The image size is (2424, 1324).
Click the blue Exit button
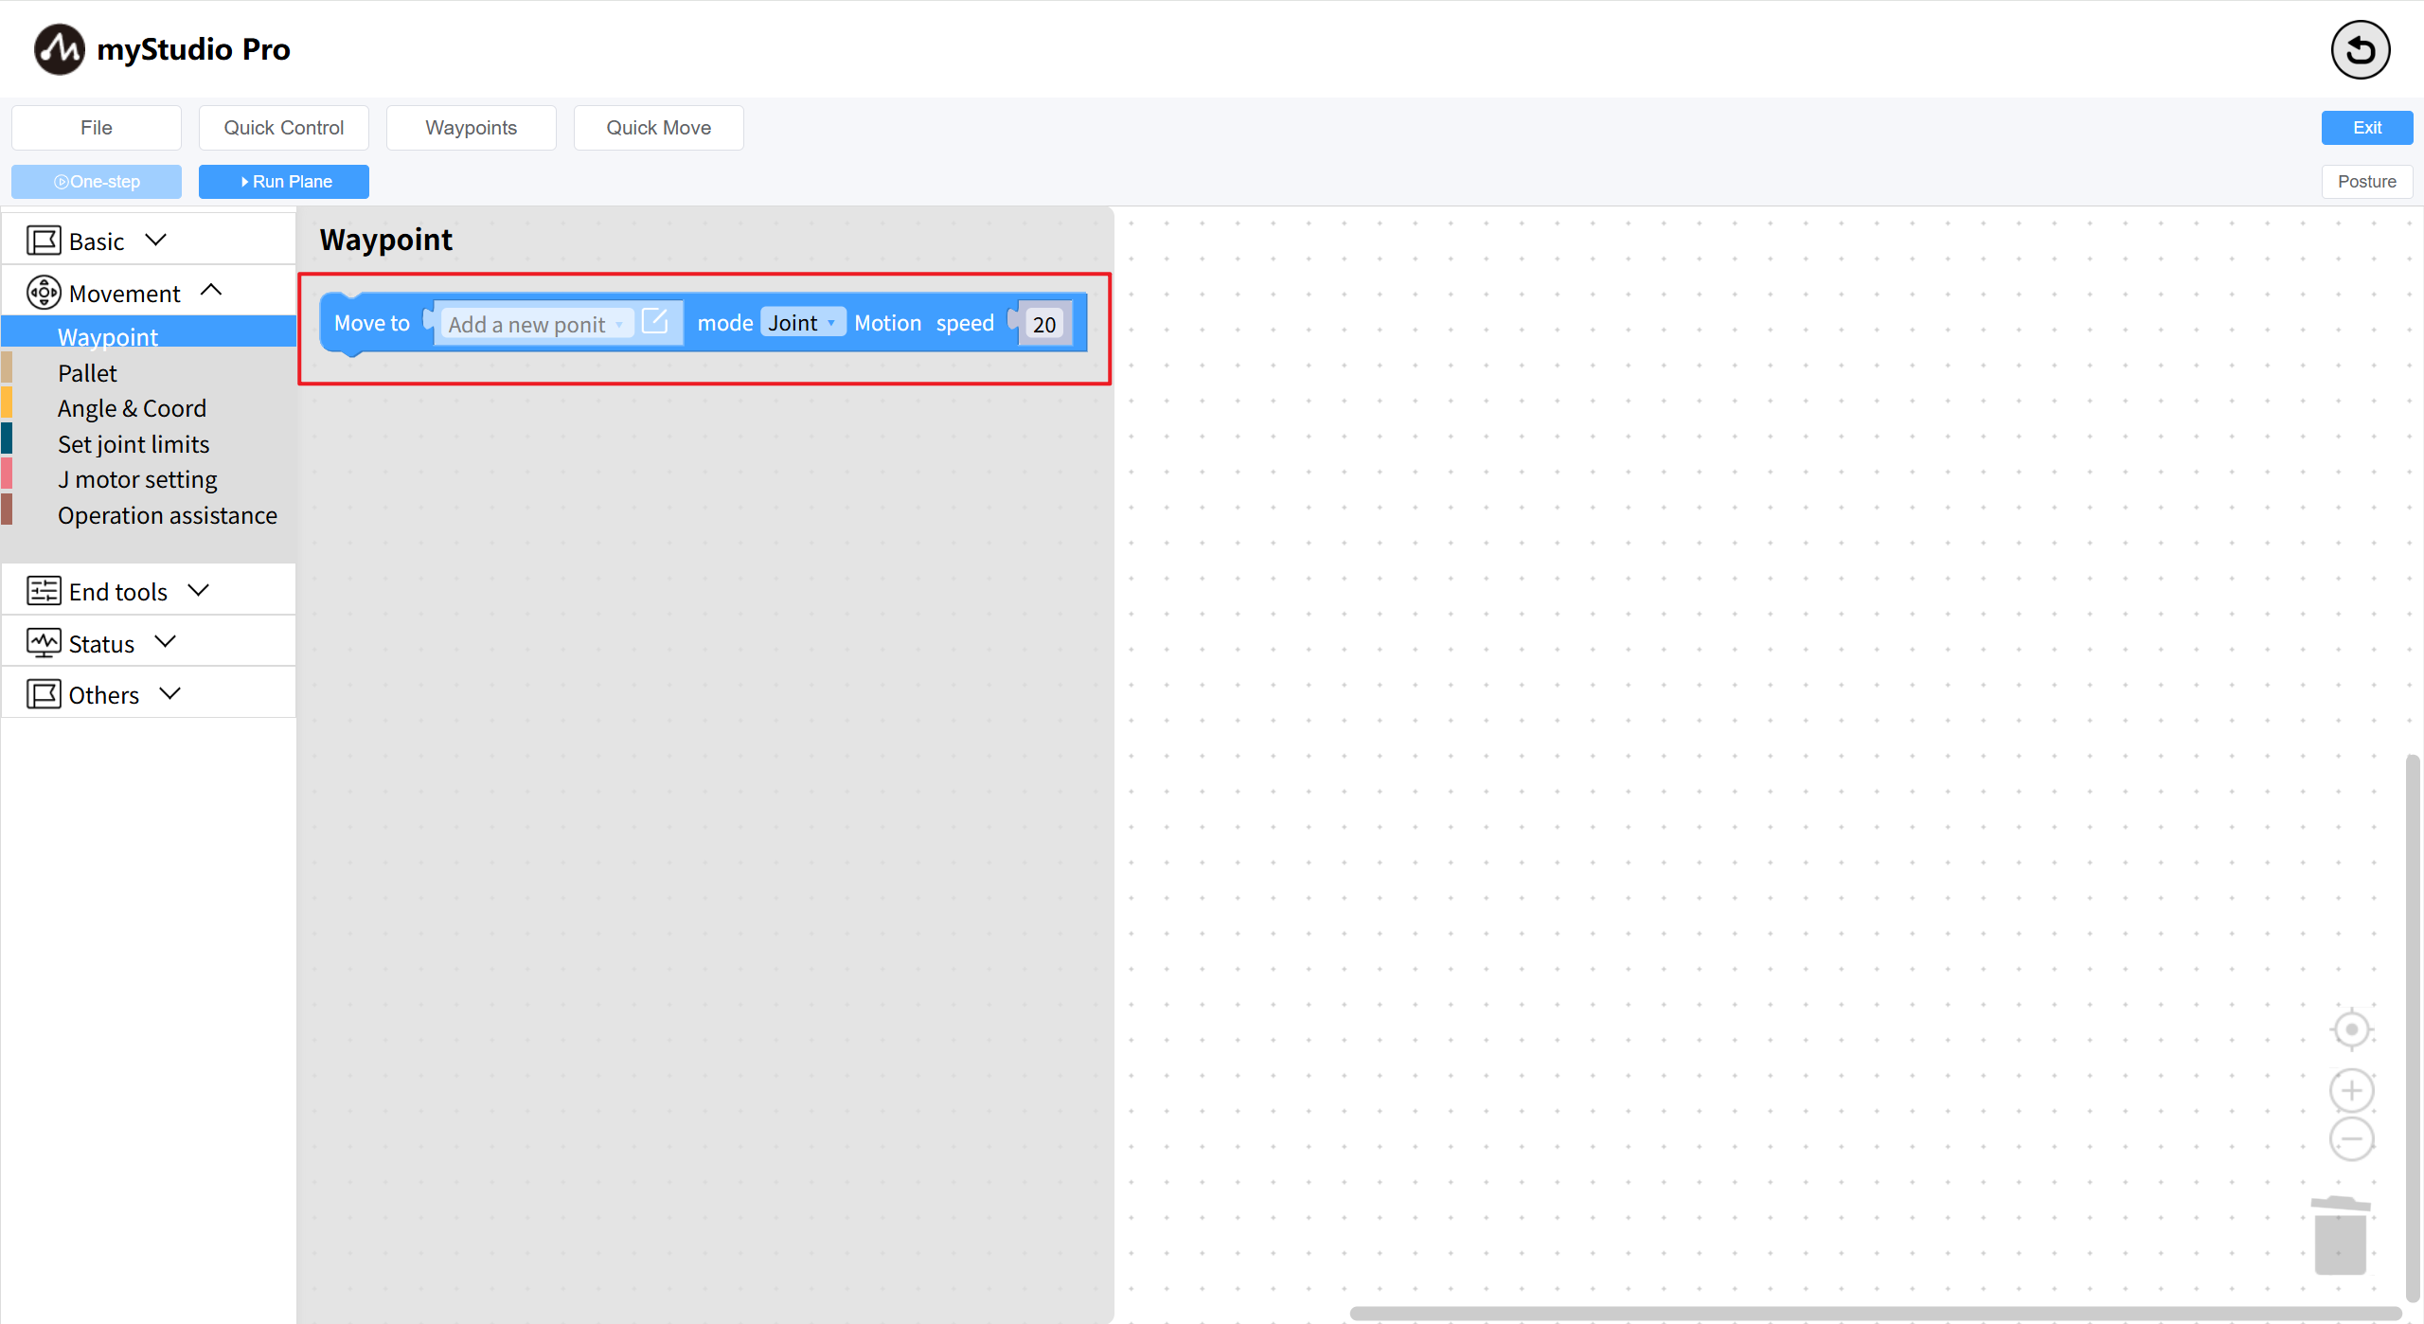[x=2366, y=128]
